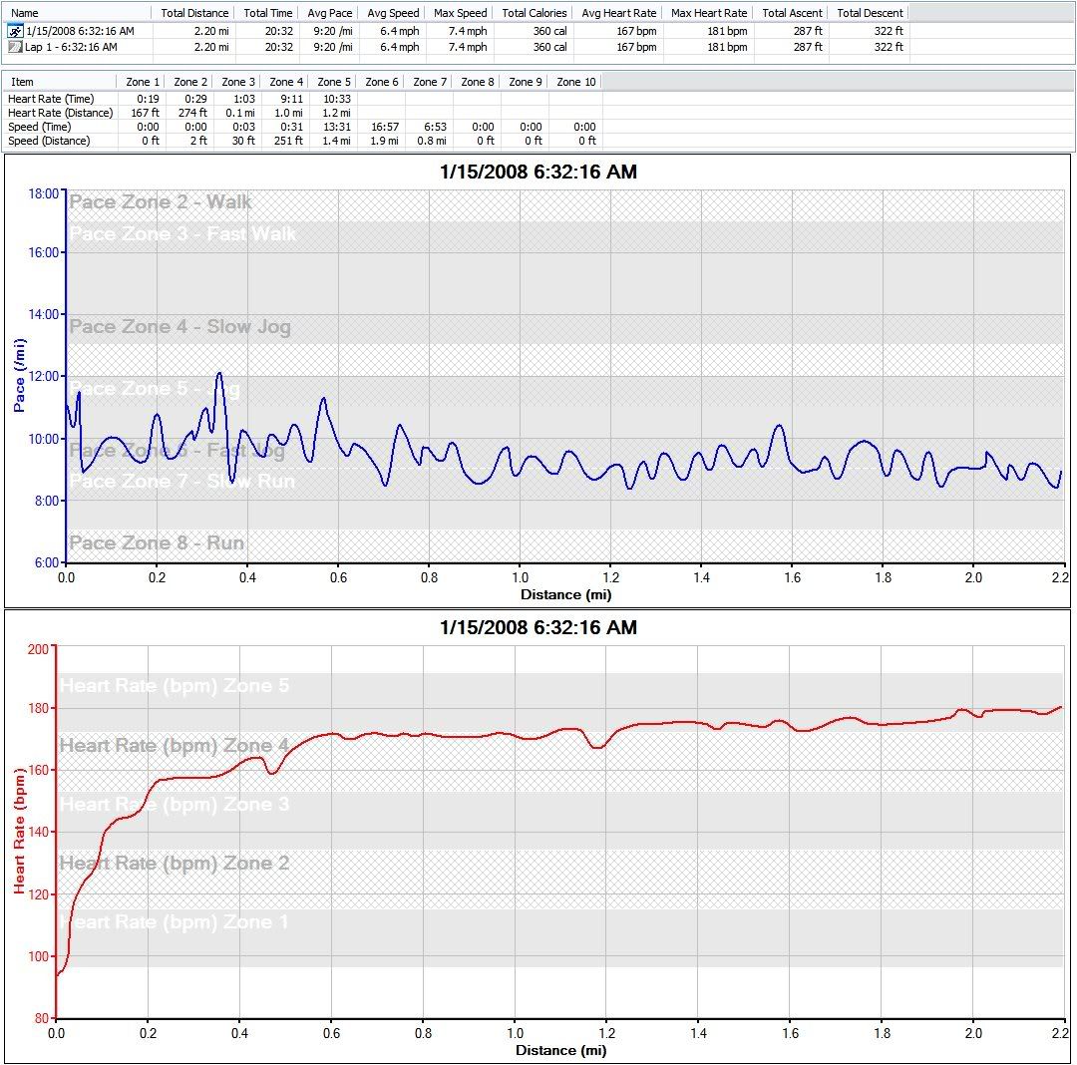The height and width of the screenshot is (1065, 1077).
Task: Click the Pace (/mi) axis label
Action: point(19,375)
